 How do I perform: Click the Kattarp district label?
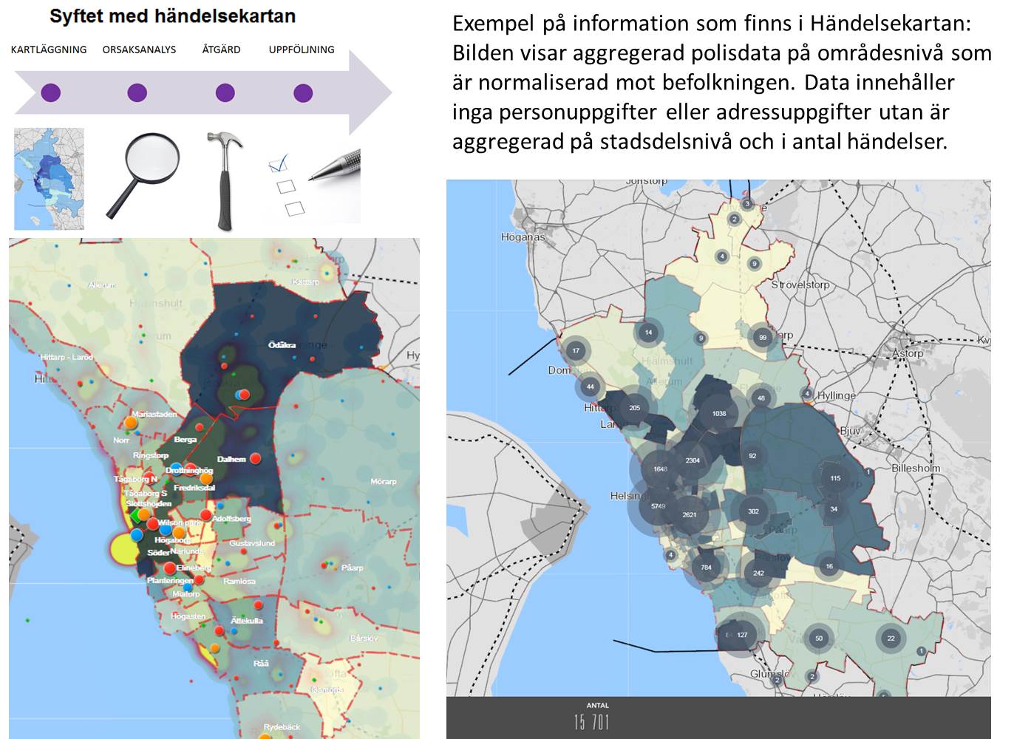click(305, 282)
